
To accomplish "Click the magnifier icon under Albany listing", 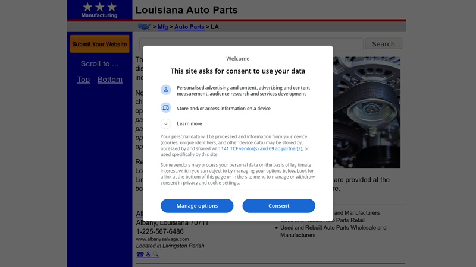I will [155, 255].
